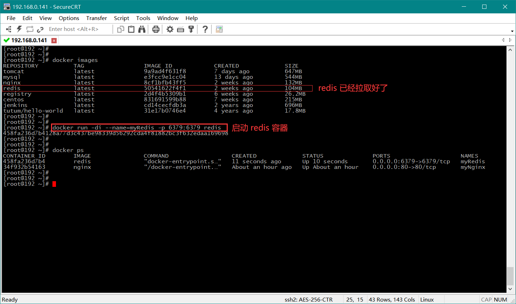Click the Quick Connect lightning icon
The height and width of the screenshot is (304, 516).
(19, 29)
